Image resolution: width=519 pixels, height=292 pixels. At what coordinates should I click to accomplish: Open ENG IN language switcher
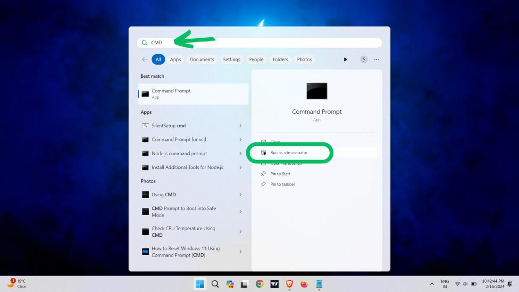click(x=445, y=284)
